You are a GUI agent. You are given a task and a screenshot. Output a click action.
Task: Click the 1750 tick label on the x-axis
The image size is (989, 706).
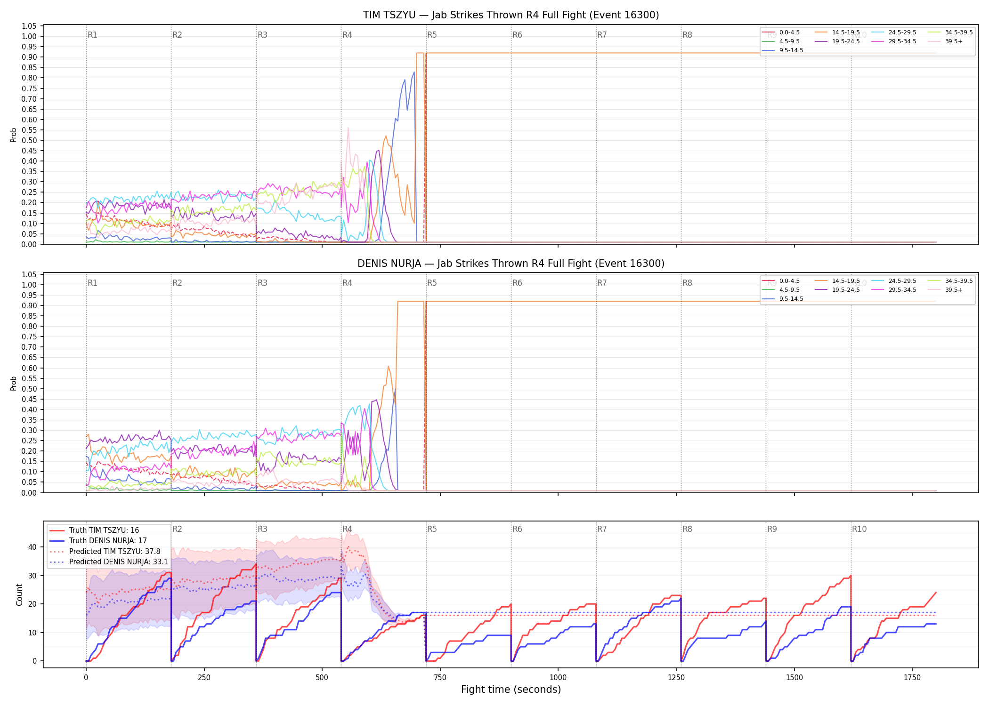(x=912, y=678)
